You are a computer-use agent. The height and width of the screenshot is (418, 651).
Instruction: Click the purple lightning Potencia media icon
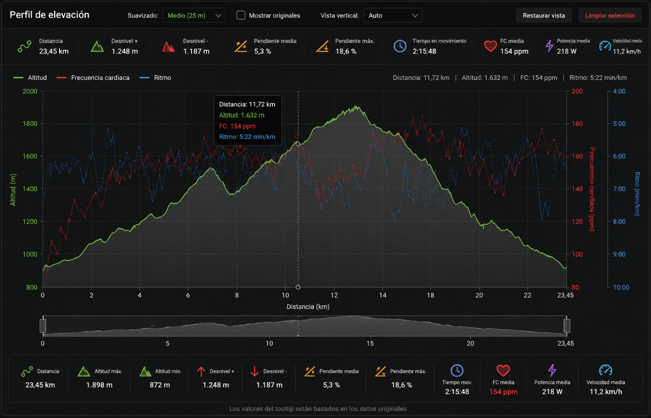click(x=549, y=46)
